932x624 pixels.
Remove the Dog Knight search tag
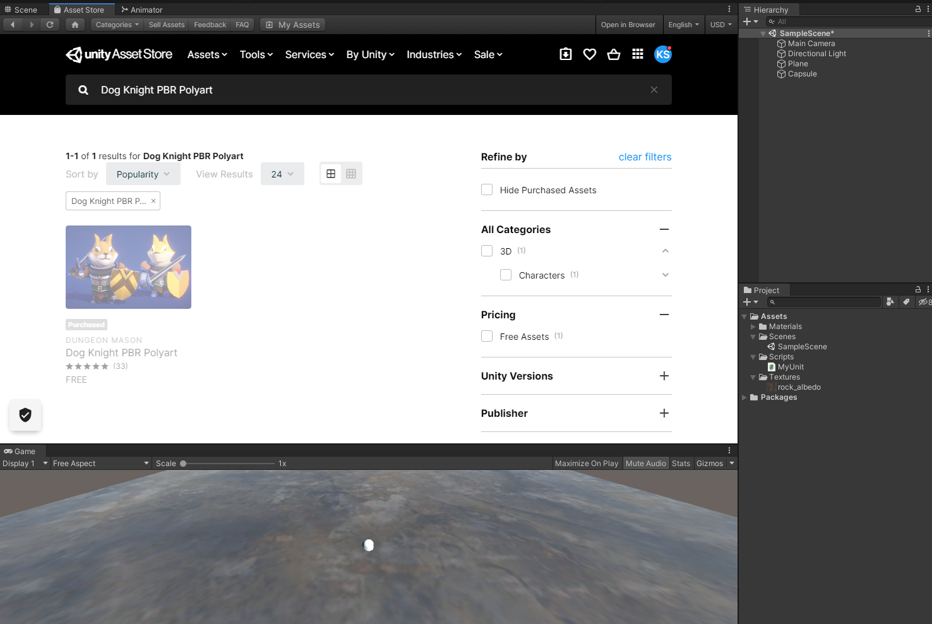[x=153, y=201]
